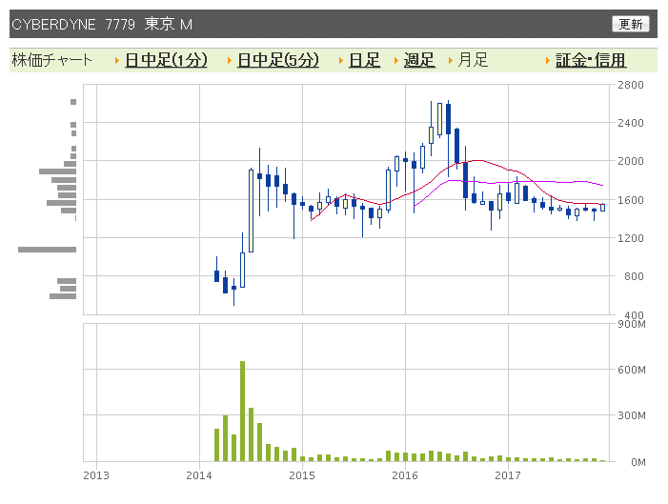Click the 0M volume axis label

click(x=638, y=462)
